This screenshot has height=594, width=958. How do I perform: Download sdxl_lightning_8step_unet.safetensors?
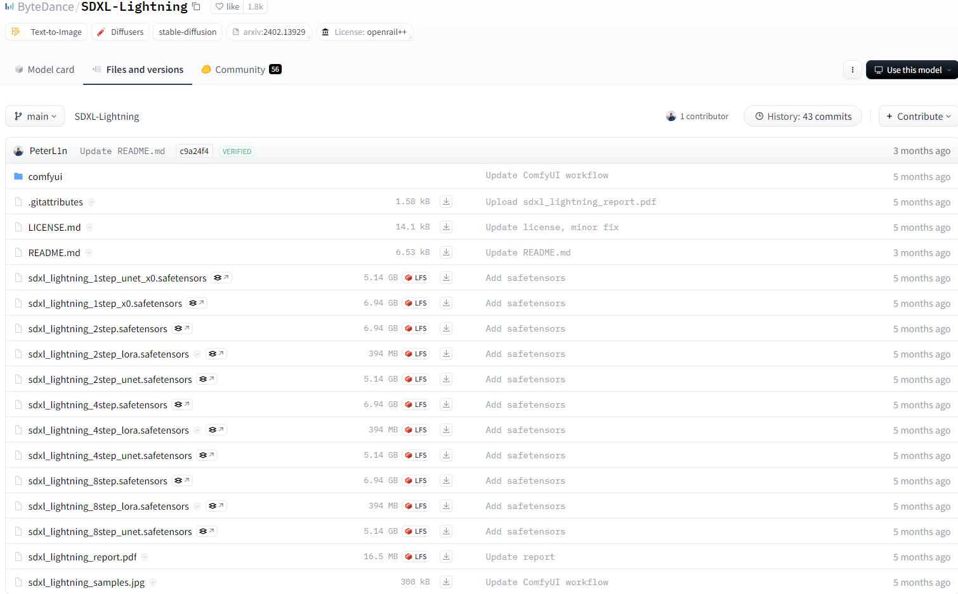coord(446,531)
